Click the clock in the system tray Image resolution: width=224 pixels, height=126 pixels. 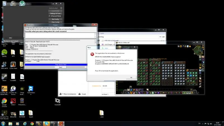(218, 124)
